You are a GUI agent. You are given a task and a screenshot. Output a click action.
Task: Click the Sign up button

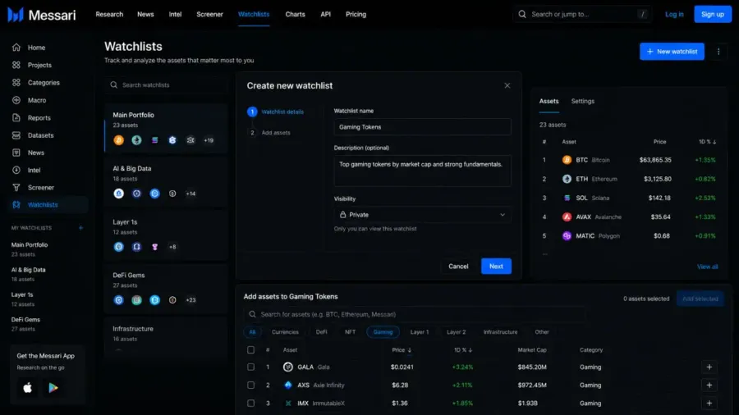point(712,14)
